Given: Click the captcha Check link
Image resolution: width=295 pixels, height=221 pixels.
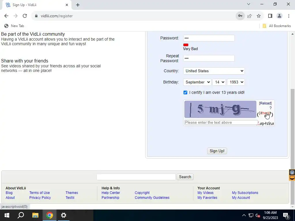Looking at the screenshot, I should point(265,113).
